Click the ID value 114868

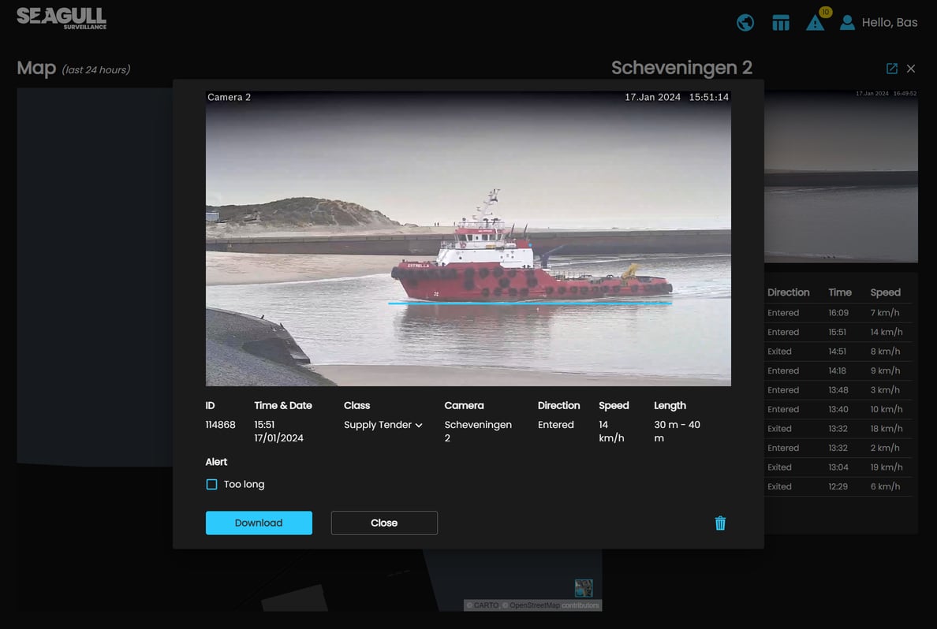pos(220,425)
